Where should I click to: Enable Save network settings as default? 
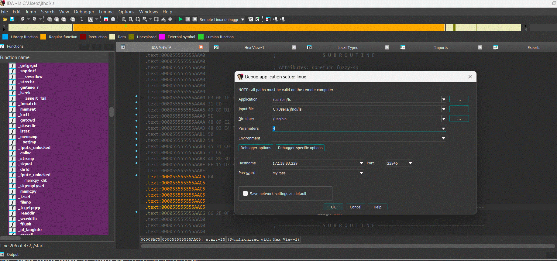[246, 194]
